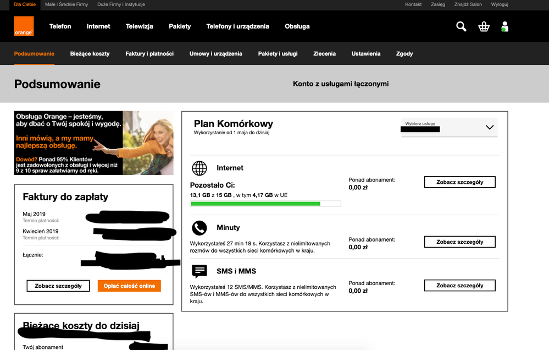
Task: Click Zobacz szczegóły for Internet usage
Action: click(x=459, y=182)
